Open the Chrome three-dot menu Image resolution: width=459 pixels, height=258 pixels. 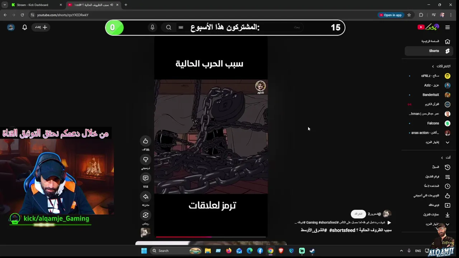coord(451,15)
